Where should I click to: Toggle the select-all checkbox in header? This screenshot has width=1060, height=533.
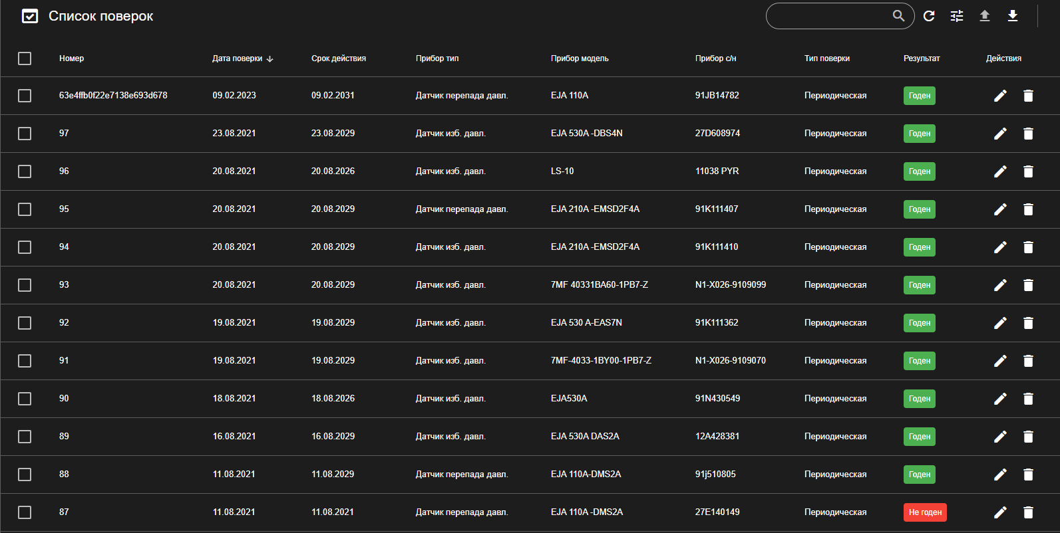(x=25, y=58)
